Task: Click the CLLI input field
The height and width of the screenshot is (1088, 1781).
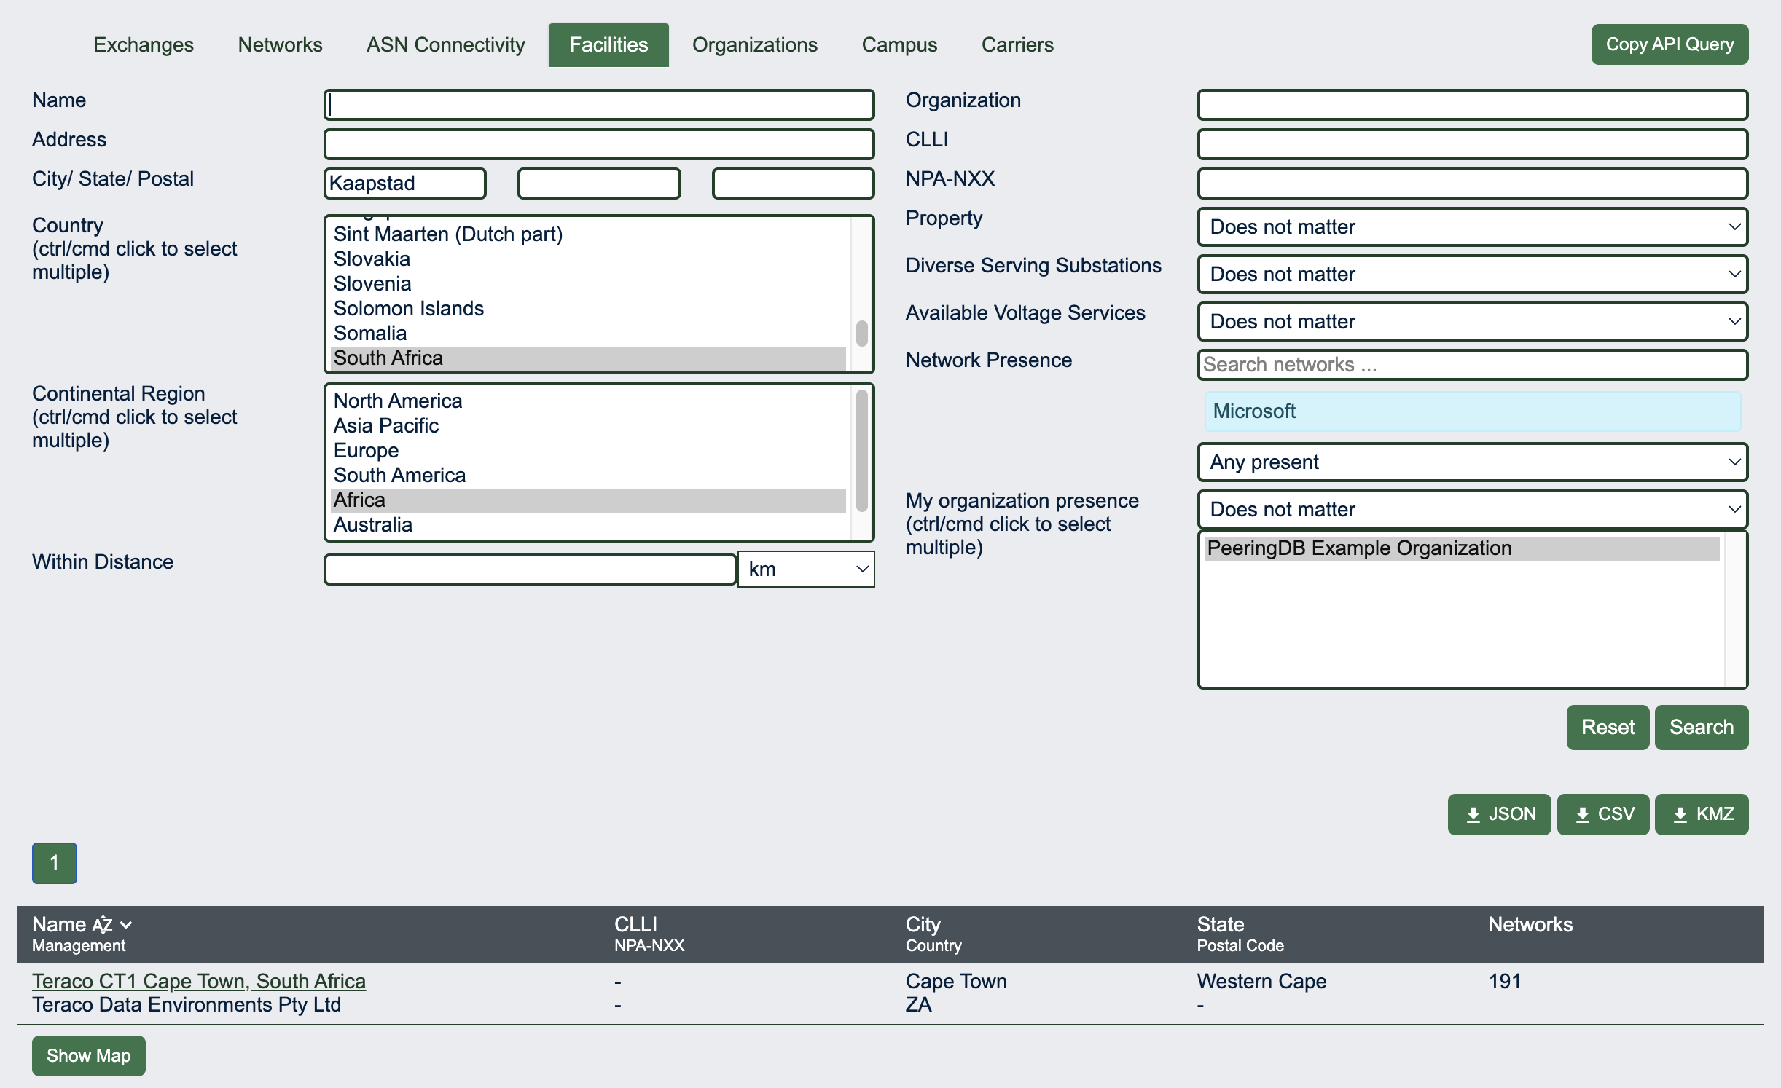Action: [1473, 144]
